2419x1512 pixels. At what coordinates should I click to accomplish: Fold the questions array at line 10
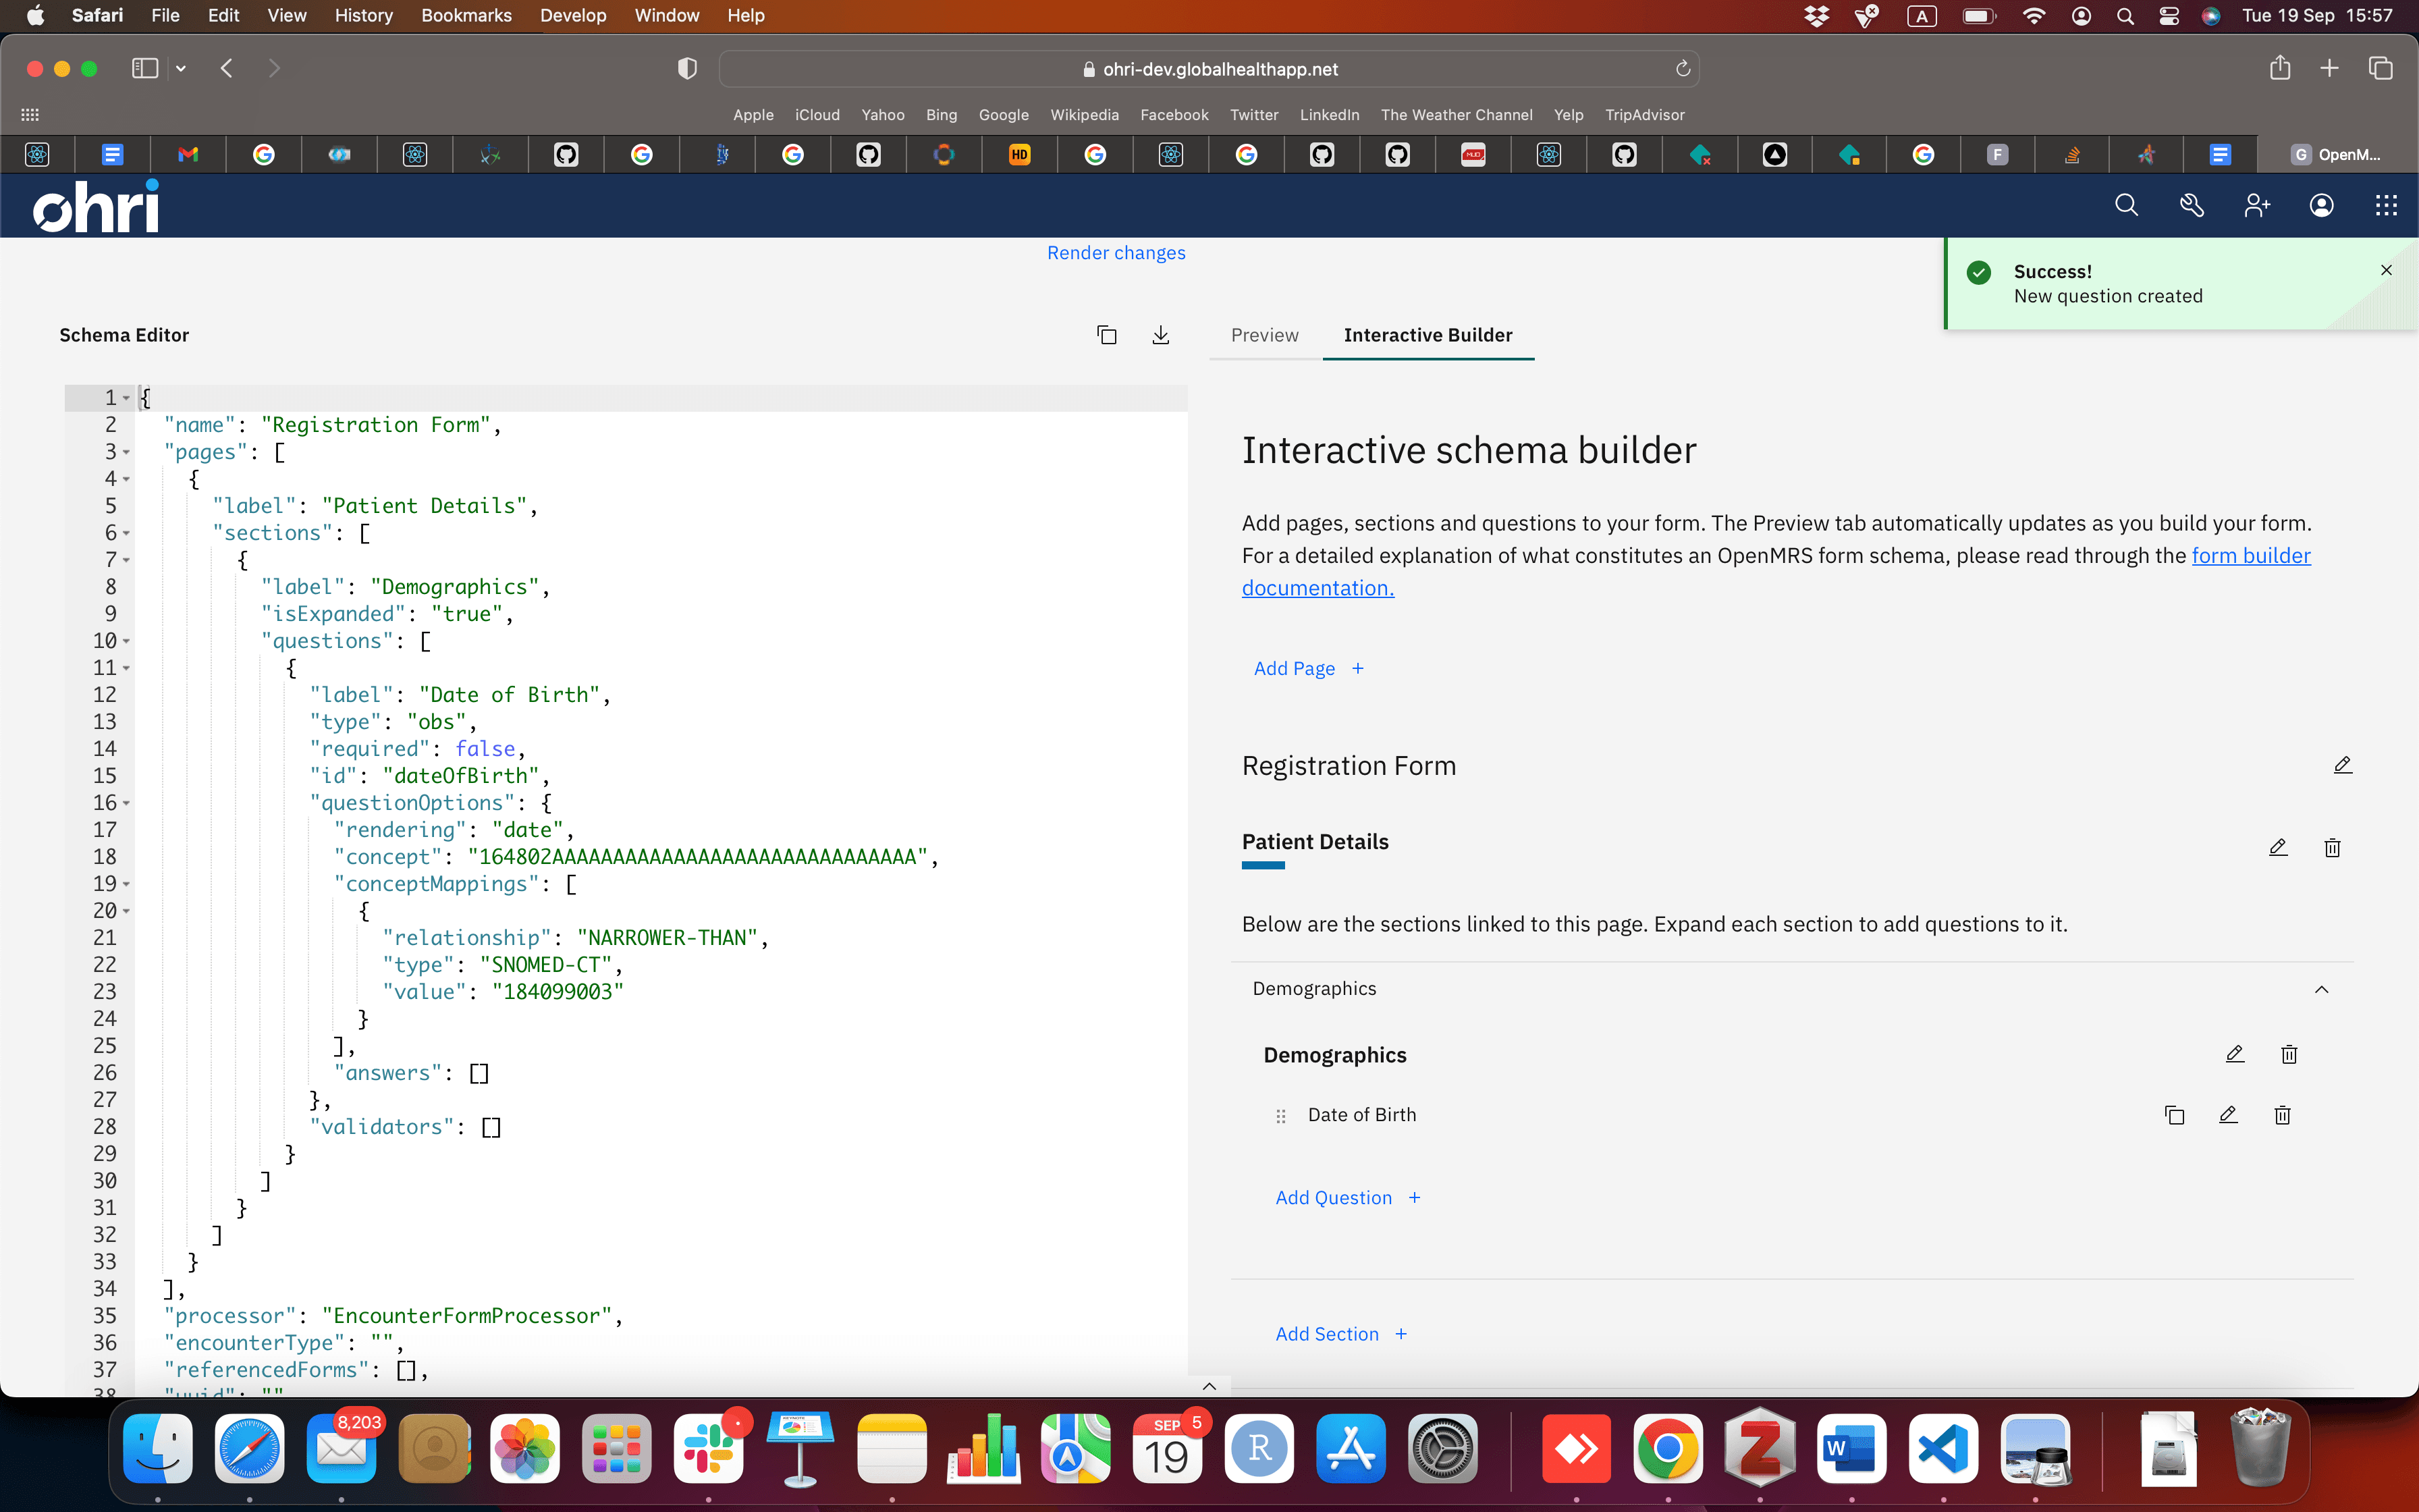click(127, 641)
